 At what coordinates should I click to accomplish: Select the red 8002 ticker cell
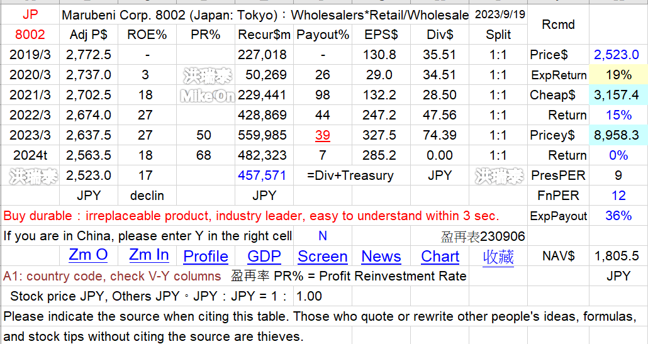pyautogui.click(x=30, y=35)
